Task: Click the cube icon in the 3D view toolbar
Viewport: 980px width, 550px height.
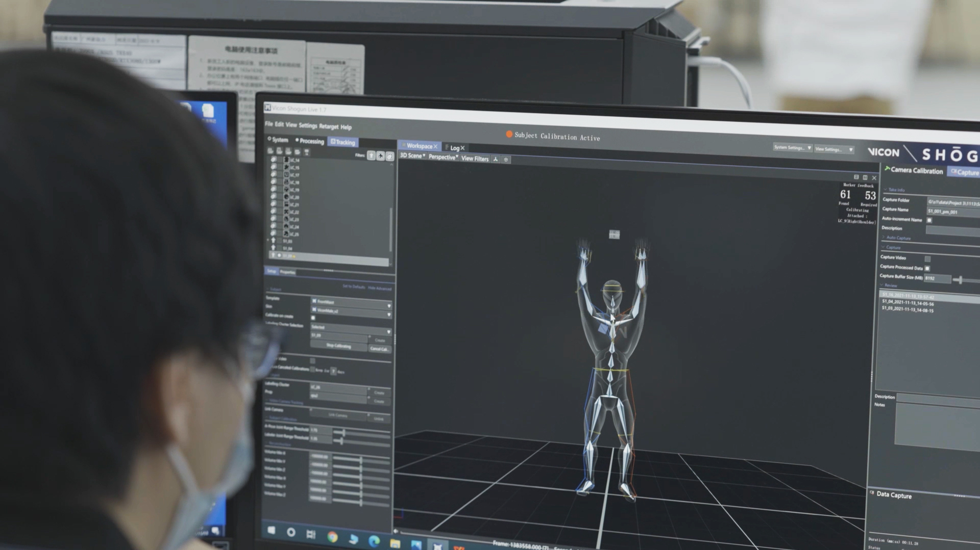Action: point(506,160)
